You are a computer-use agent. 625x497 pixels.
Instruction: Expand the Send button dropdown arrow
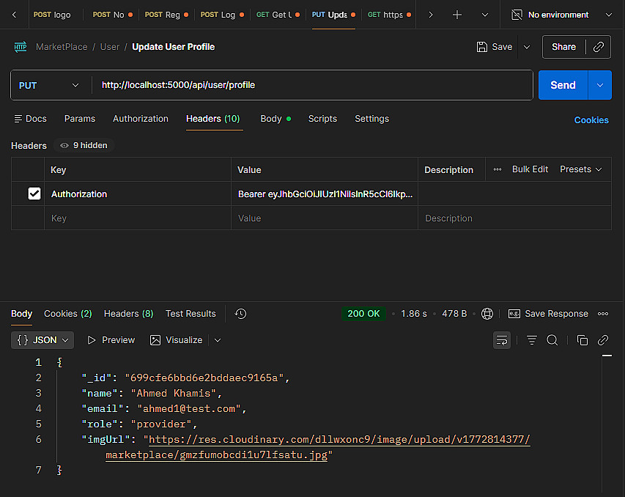[x=600, y=85]
